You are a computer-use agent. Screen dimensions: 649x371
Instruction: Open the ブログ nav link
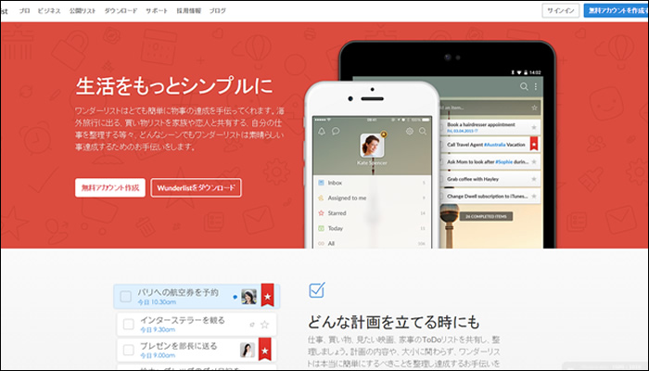pyautogui.click(x=217, y=11)
